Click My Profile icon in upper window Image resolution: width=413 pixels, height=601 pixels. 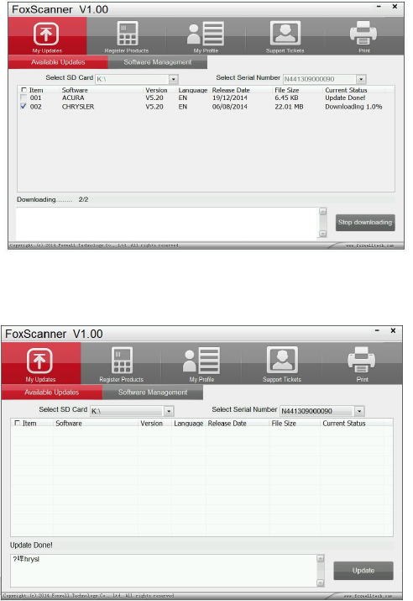coord(206,36)
